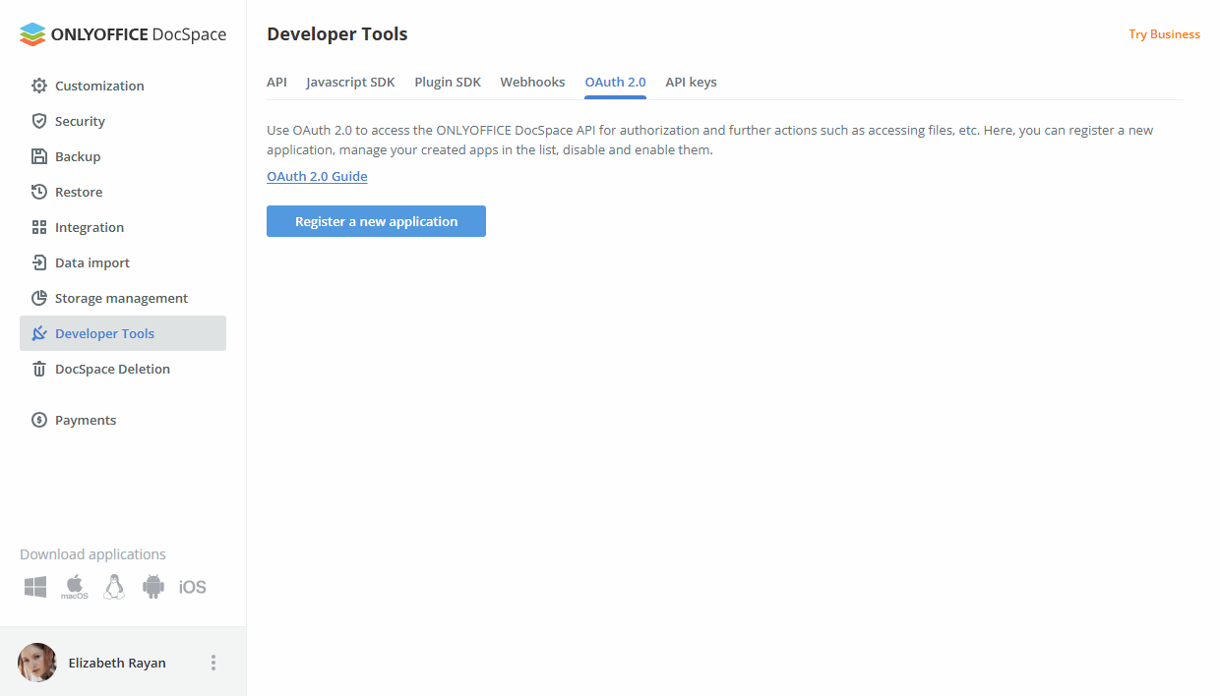
Task: Register a new application
Action: [x=376, y=220]
